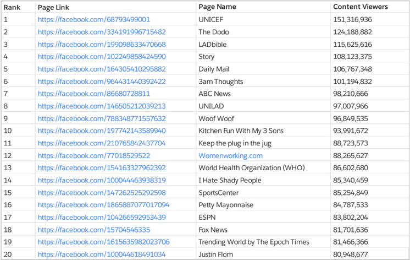
Task: Open the UNILAD Facebook link
Action: click(x=101, y=106)
